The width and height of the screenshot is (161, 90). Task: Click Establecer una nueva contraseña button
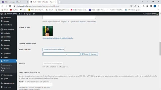tap(54, 49)
